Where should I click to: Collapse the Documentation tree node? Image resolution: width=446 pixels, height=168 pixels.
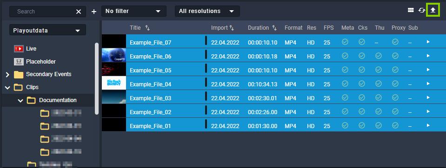[20, 100]
